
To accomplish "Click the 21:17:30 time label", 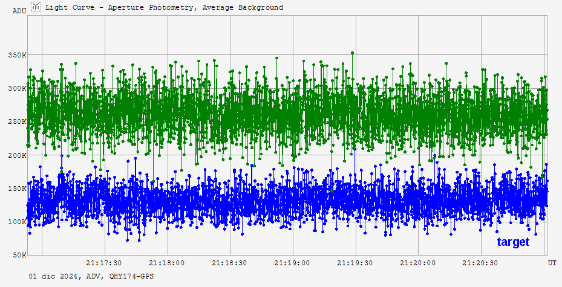I will pyautogui.click(x=104, y=263).
